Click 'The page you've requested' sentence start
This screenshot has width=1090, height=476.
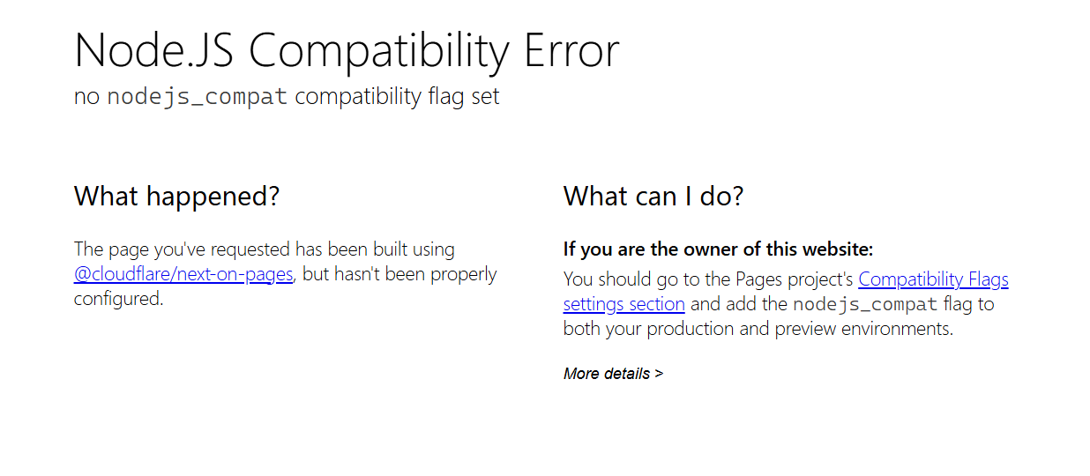pyautogui.click(x=168, y=249)
